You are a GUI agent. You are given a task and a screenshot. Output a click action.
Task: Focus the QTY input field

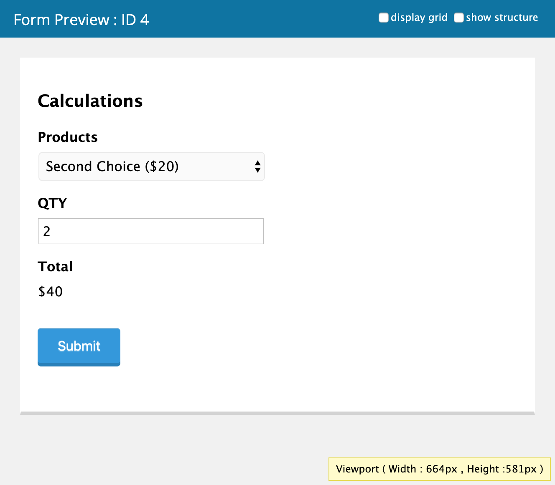(x=150, y=231)
